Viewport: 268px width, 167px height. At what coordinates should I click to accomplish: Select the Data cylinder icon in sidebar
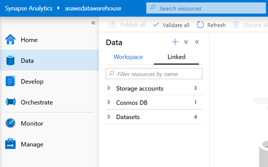10,60
